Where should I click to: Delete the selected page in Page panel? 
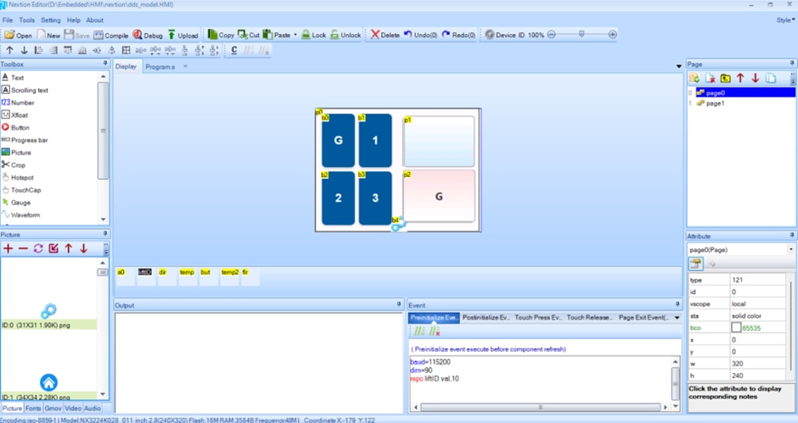coord(710,78)
